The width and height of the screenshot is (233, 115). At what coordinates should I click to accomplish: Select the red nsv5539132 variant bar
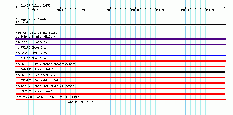(x=120, y=83)
